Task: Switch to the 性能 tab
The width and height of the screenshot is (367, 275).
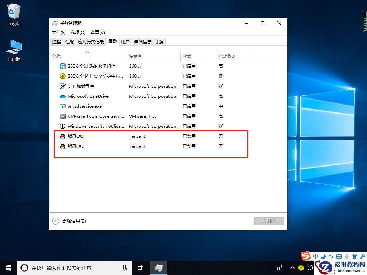Action: (69, 42)
